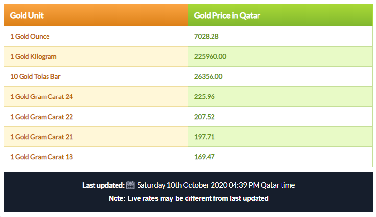The image size is (376, 217).
Task: Click the 1 Gold Ounce row label
Action: [x=30, y=36]
